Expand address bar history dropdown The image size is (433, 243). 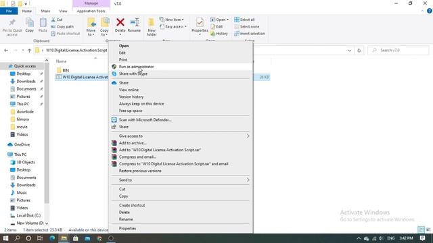(x=350, y=51)
